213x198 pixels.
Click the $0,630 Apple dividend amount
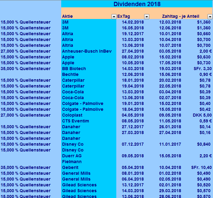(204, 57)
